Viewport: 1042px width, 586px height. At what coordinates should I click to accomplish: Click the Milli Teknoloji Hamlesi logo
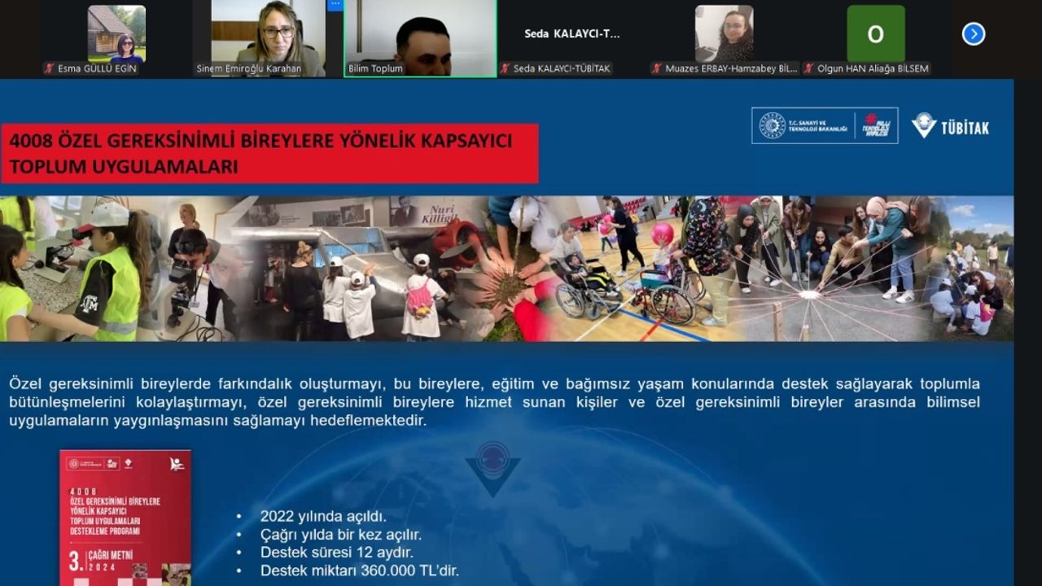(876, 126)
